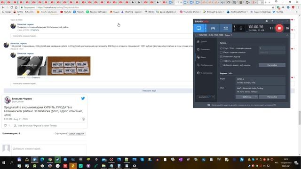Image resolution: width=301 pixels, height=169 pixels.
Task: Open Bandicam output folder icon
Action: (267, 21)
